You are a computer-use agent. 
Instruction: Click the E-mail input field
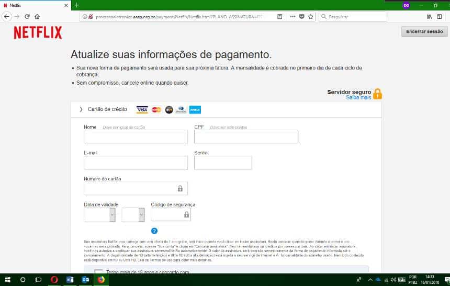pos(136,163)
